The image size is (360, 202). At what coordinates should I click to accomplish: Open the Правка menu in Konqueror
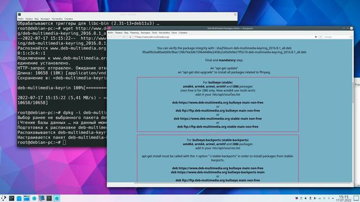coord(119,33)
